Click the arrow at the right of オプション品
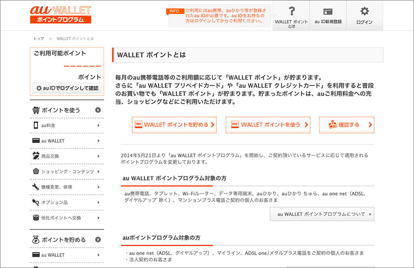 pyautogui.click(x=99, y=203)
